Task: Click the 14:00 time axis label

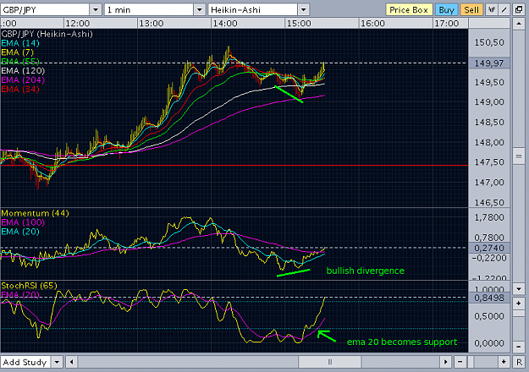Action: pyautogui.click(x=225, y=24)
